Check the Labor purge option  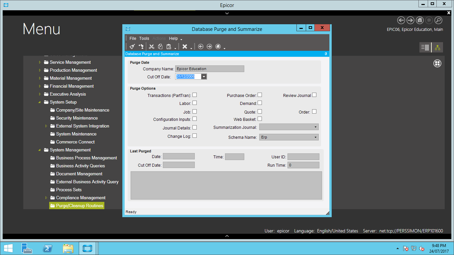(x=195, y=103)
